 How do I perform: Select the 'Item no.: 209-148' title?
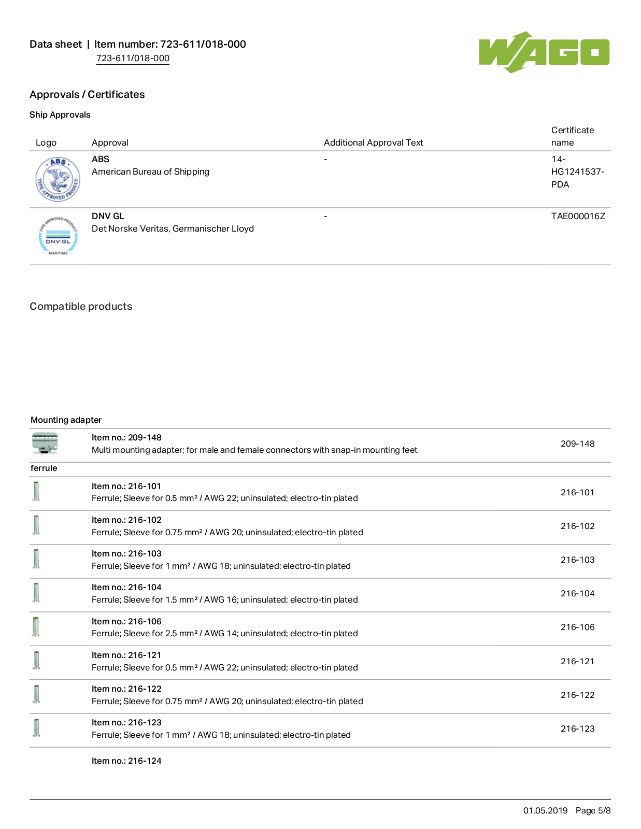point(126,437)
